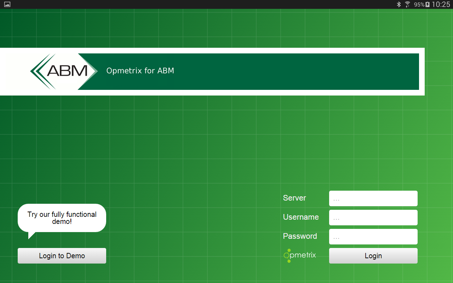This screenshot has width=453, height=283.
Task: Click the Login button
Action: pos(373,256)
